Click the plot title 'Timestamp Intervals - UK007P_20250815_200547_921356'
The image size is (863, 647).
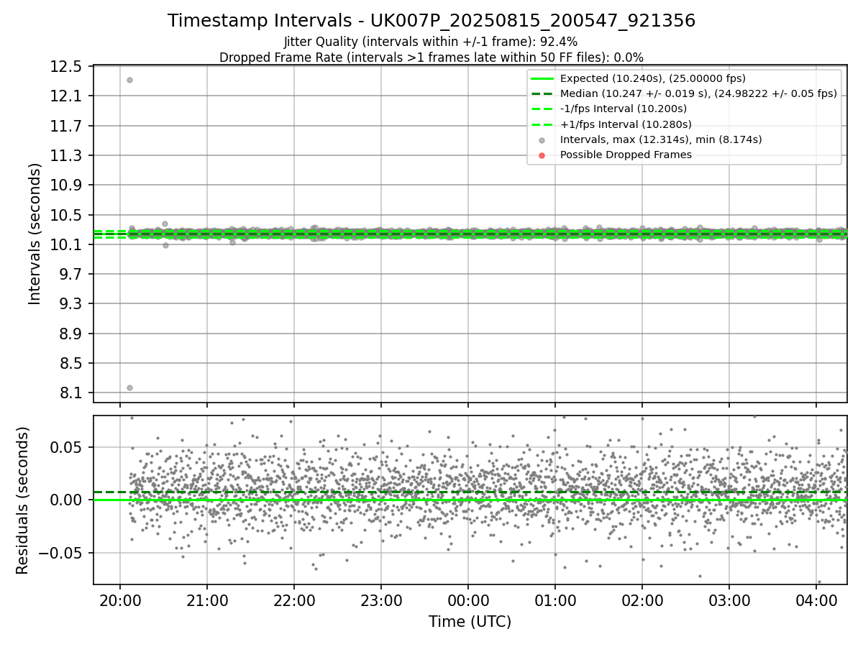tap(431, 21)
